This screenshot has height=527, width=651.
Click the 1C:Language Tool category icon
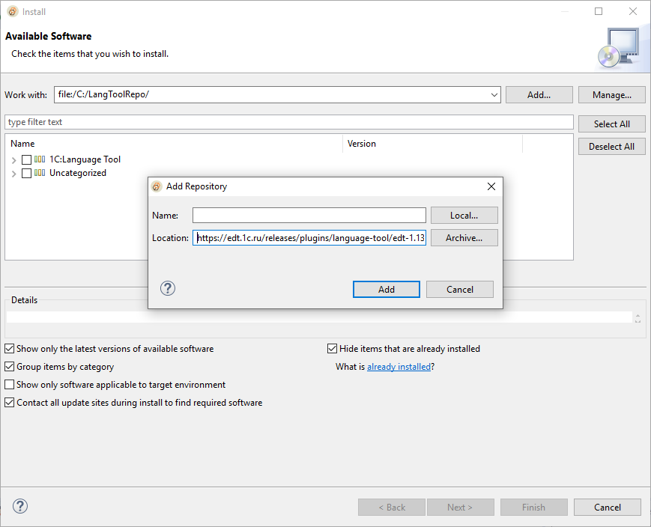[40, 159]
